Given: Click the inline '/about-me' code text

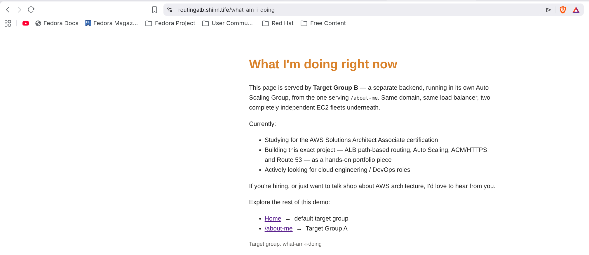Looking at the screenshot, I should (x=364, y=98).
